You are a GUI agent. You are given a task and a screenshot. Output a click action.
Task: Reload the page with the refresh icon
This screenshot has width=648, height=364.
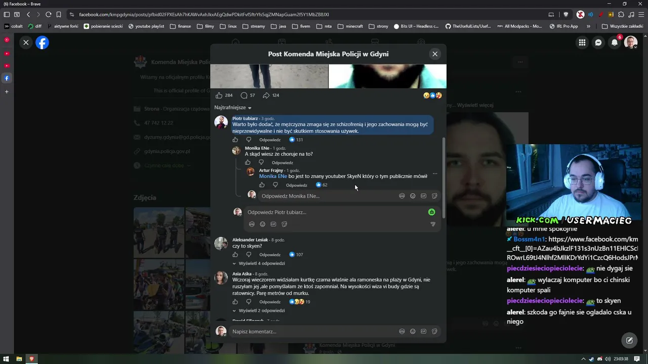[x=48, y=15]
